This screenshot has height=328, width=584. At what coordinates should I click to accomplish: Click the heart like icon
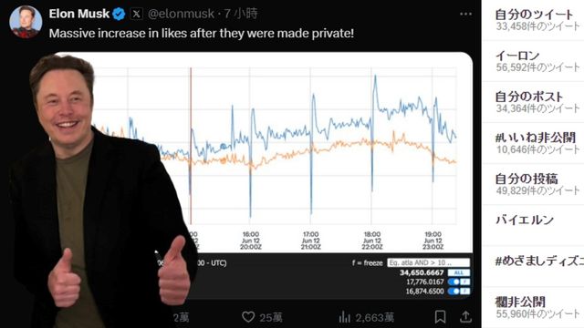click(248, 317)
